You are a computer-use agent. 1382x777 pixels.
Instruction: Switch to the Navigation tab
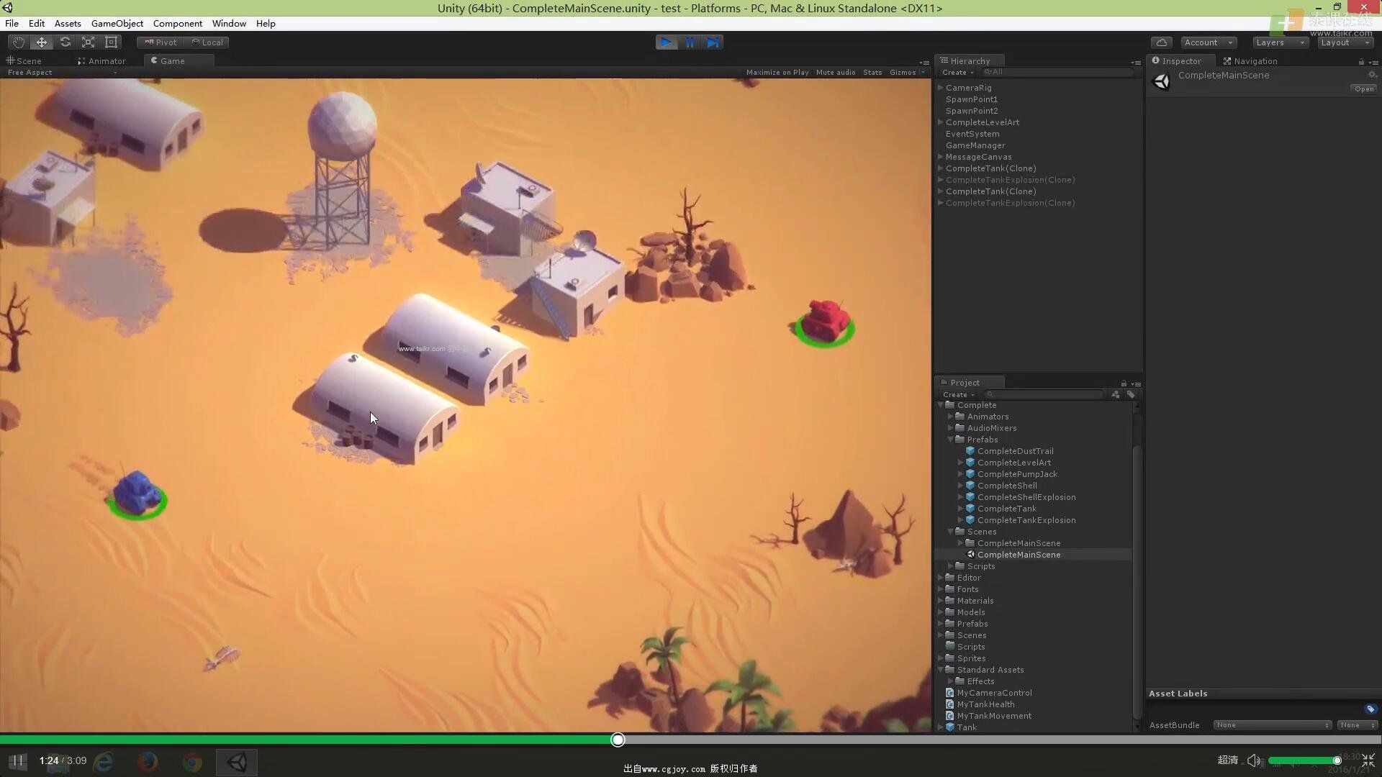pyautogui.click(x=1250, y=61)
